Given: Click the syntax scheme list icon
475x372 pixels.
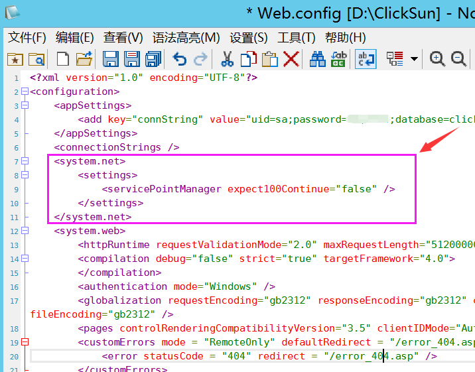Looking at the screenshot, I should (x=395, y=59).
